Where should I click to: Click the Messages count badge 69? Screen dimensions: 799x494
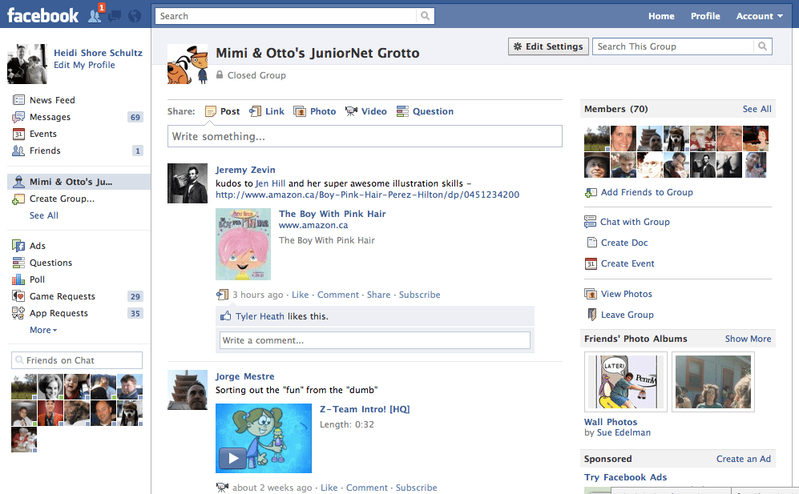click(x=135, y=117)
